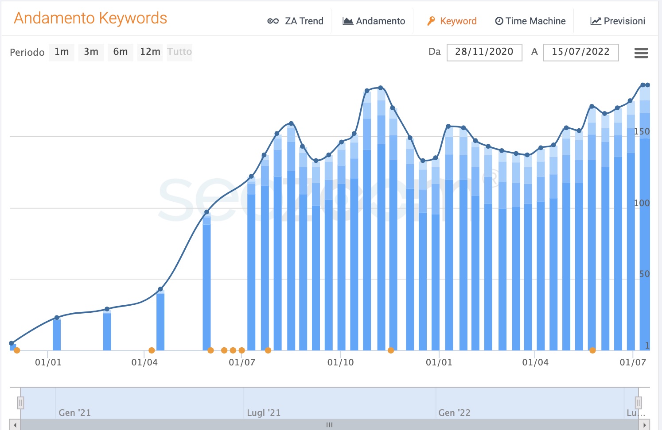Click the 01/10 x-axis label
Image resolution: width=662 pixels, height=430 pixels.
coord(340,362)
